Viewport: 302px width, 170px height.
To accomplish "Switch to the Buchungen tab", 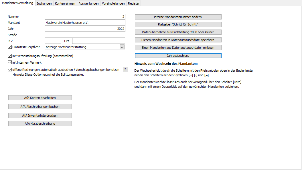I will click(x=44, y=3).
